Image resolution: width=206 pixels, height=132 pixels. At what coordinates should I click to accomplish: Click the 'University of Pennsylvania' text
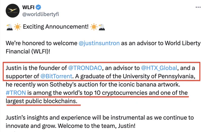point(159,76)
